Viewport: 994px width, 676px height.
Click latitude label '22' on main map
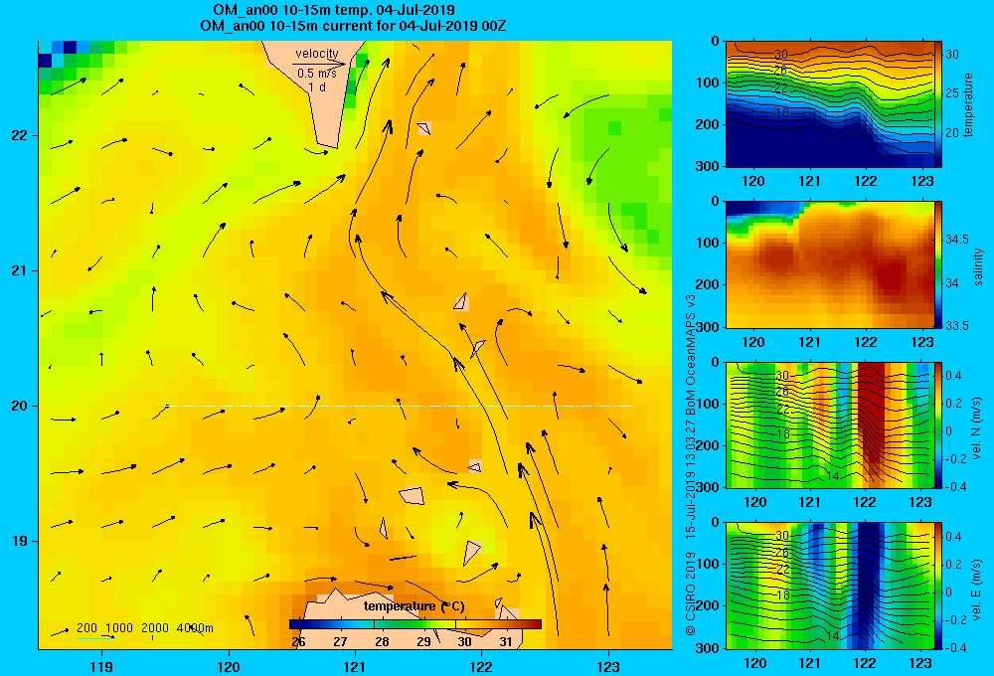tap(19, 135)
